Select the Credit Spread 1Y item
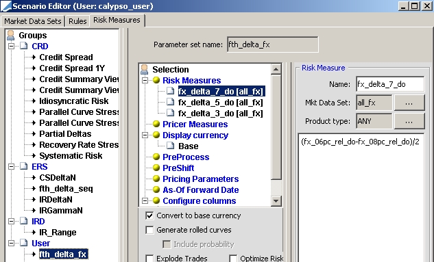The image size is (434, 262). click(72, 68)
